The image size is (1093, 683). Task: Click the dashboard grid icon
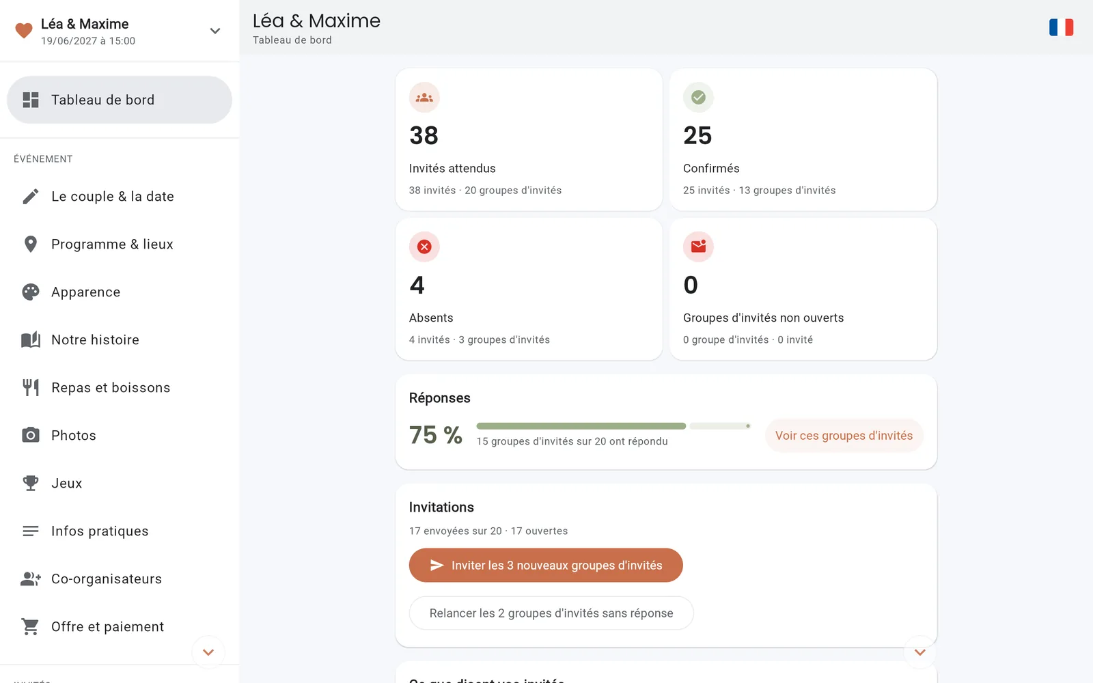(x=31, y=100)
